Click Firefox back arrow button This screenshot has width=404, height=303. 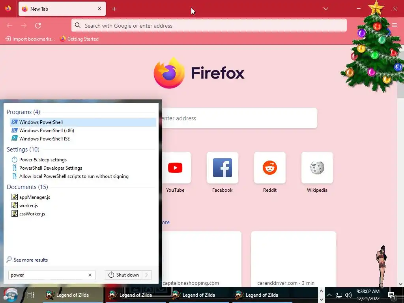pos(9,26)
